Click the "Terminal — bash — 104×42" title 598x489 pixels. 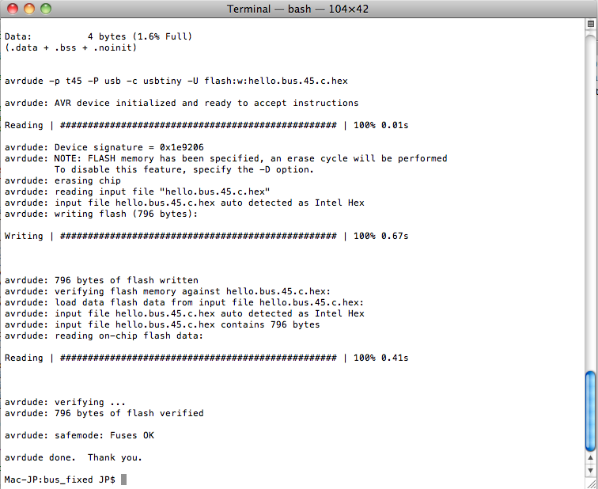pyautogui.click(x=299, y=9)
